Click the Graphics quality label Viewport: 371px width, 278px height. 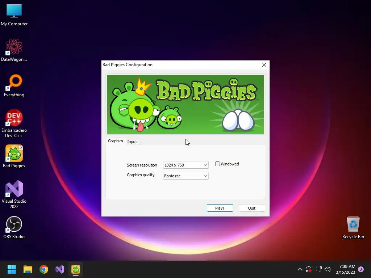coord(141,175)
